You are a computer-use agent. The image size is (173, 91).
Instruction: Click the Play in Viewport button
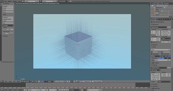[x=97, y=82]
